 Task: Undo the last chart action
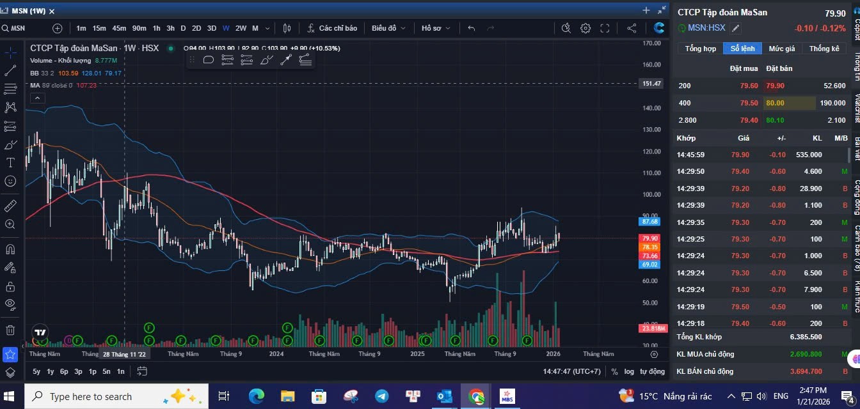coord(472,28)
